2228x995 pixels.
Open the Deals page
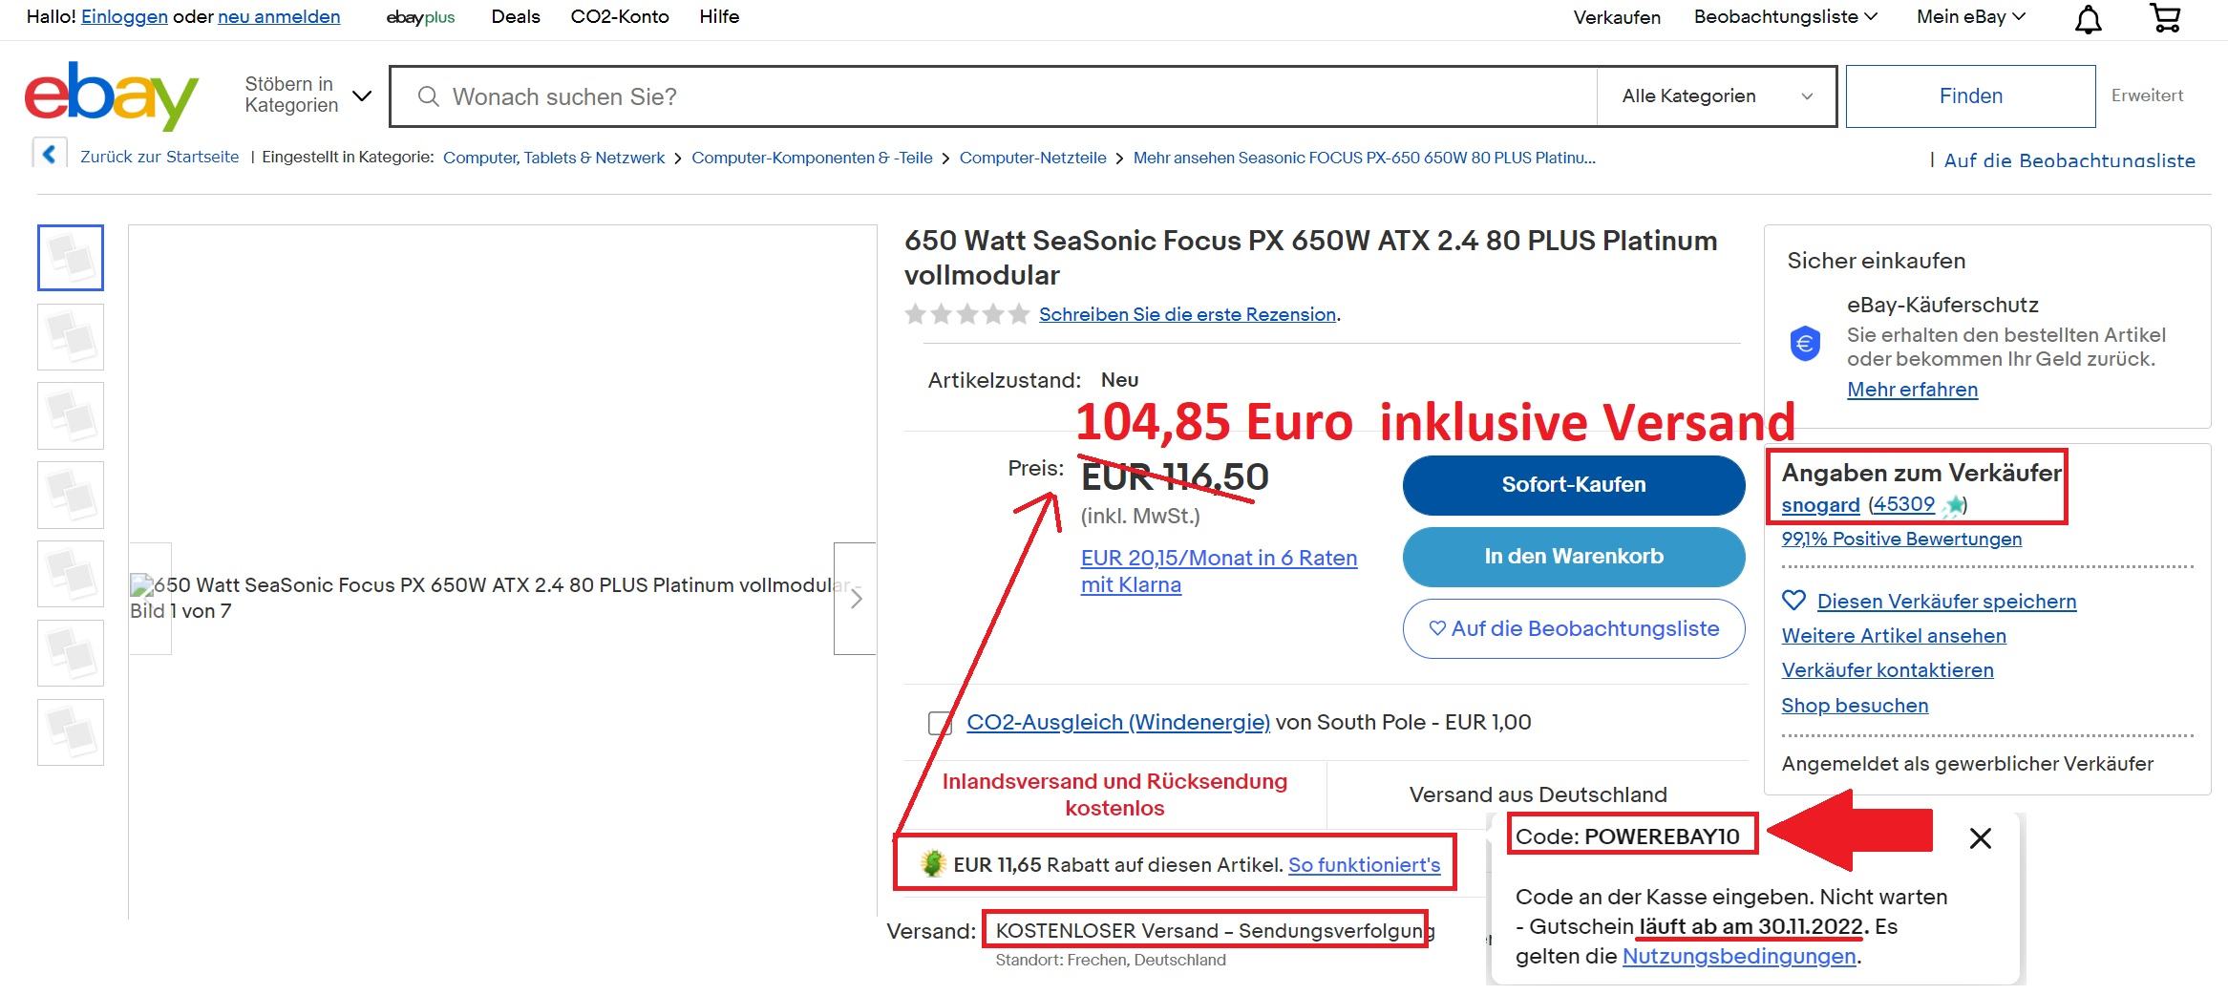pos(516,16)
